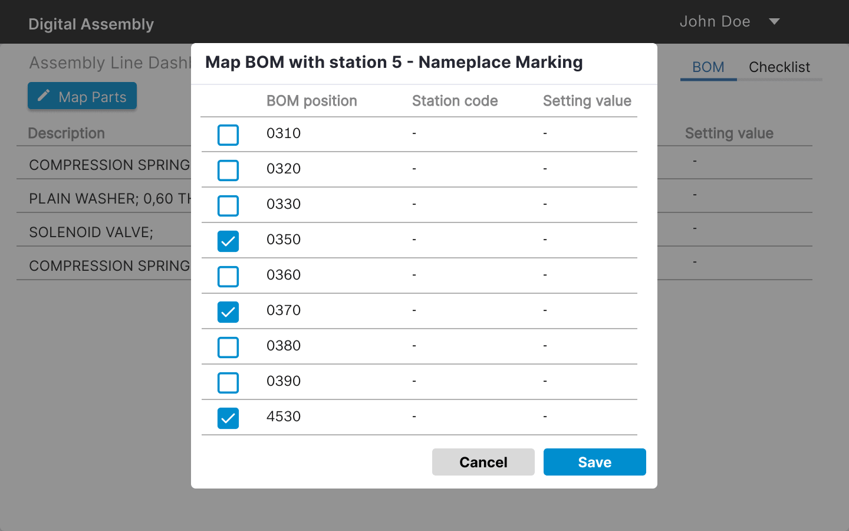Click the Map Parts button
Screen dimensions: 849x531
point(82,96)
